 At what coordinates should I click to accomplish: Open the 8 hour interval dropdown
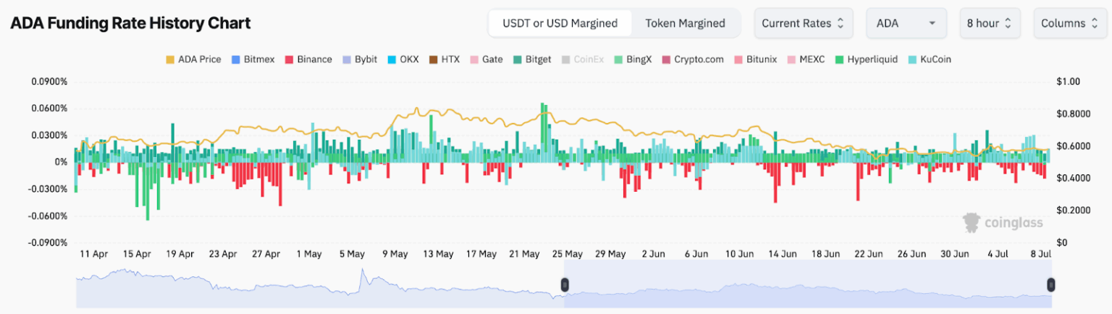pos(990,23)
